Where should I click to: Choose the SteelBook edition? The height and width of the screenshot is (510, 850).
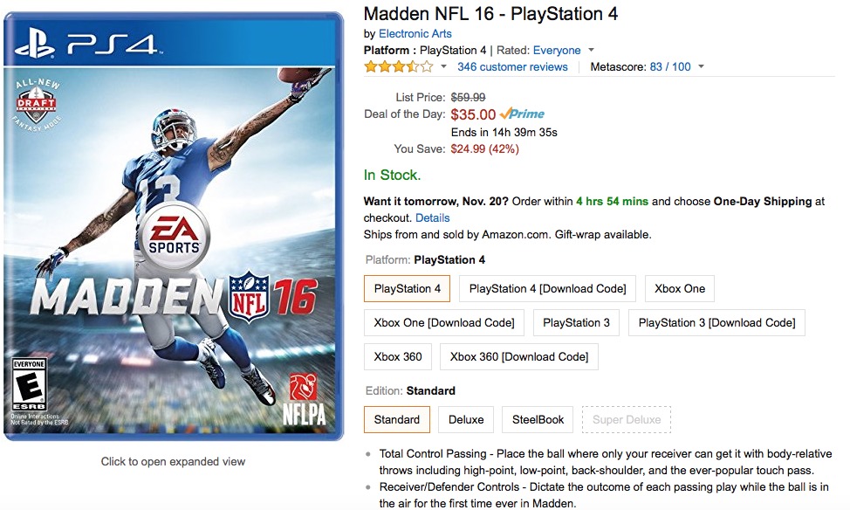pos(538,420)
